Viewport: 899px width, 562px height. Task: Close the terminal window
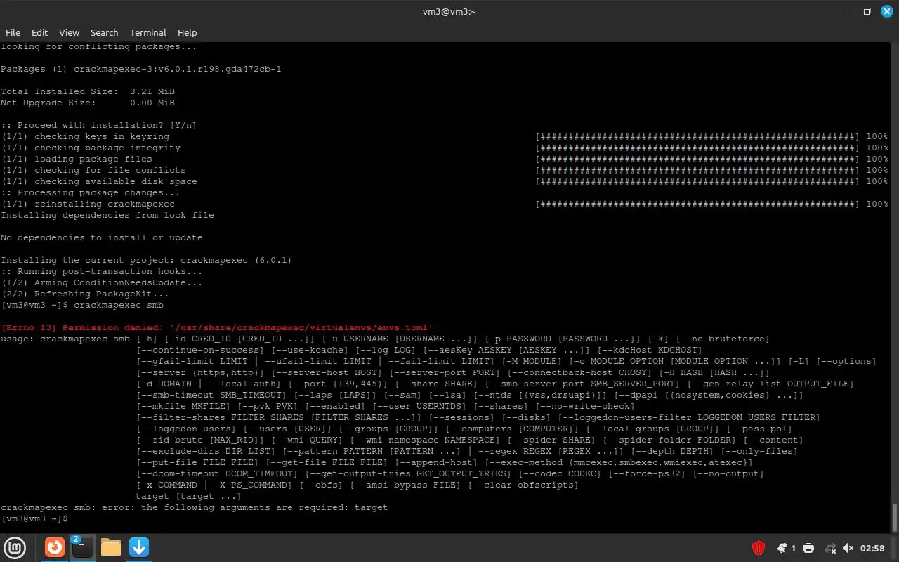(886, 11)
